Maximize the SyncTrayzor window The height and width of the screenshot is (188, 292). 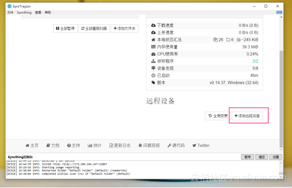[266, 6]
